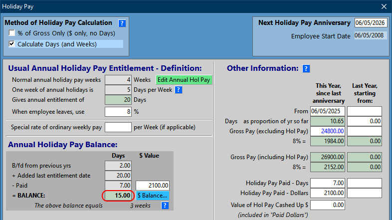The width and height of the screenshot is (392, 220).
Task: Click the Last Year 'From' date field
Action: click(x=364, y=111)
